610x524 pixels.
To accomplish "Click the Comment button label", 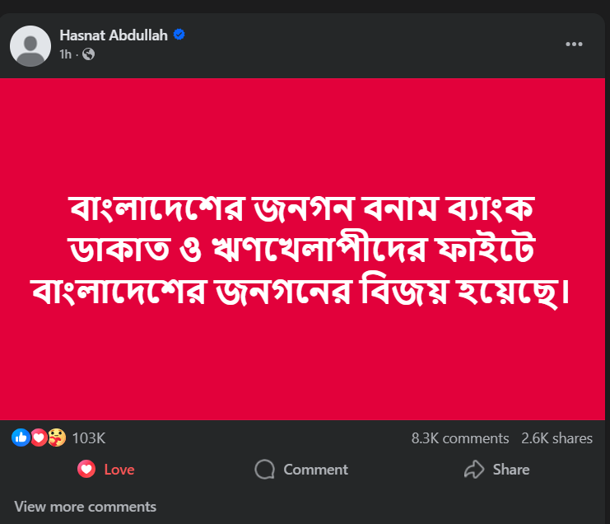I will [x=315, y=470].
